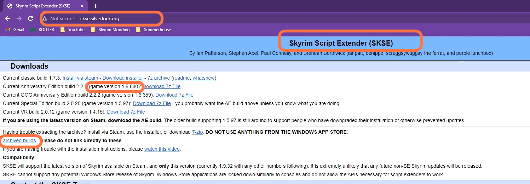Click the DO NOT USE ANYTHING FROM THE WINDOWS APP STORE text
This screenshot has width=530, height=184.
click(277, 132)
